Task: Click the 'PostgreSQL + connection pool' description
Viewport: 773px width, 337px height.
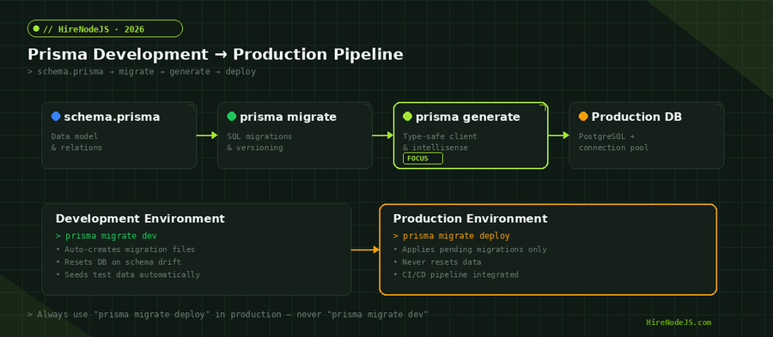Action: pos(613,141)
